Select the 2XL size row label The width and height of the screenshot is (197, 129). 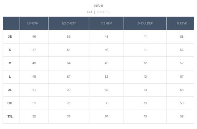click(10, 103)
